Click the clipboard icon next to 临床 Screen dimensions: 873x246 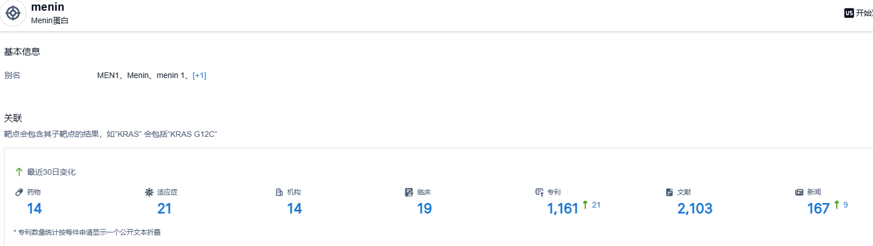coord(409,192)
